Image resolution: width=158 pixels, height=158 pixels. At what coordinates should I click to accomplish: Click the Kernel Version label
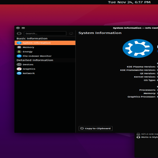pos(145,77)
